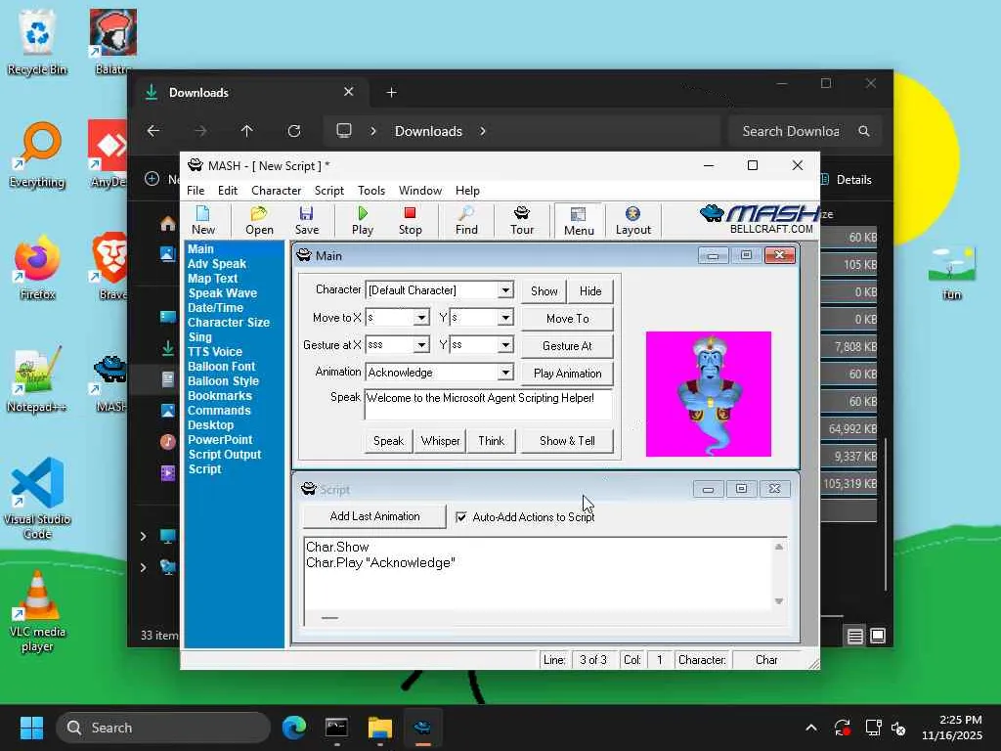This screenshot has height=751, width=1001.
Task: Select Speak Wave in the sidebar
Action: (222, 293)
